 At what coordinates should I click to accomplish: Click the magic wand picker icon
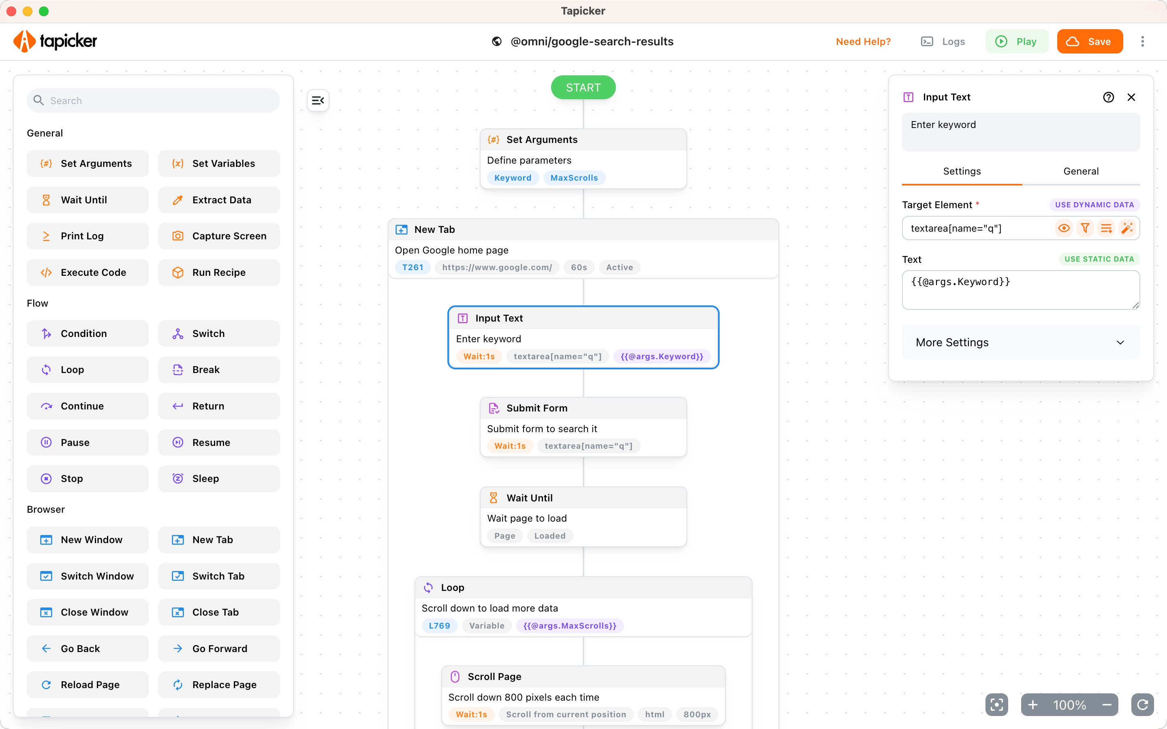(x=1127, y=228)
